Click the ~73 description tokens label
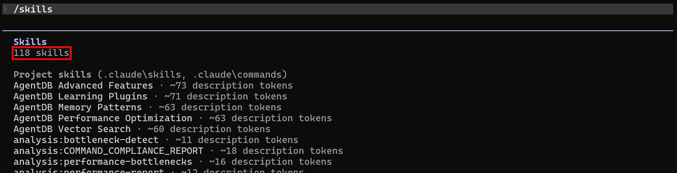 point(231,86)
